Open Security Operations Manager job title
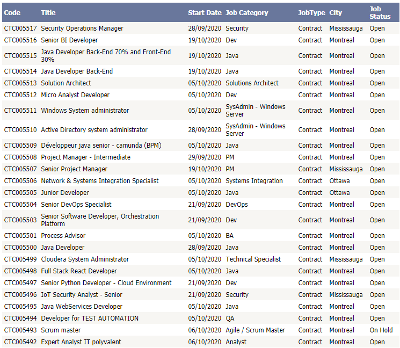 (x=82, y=28)
